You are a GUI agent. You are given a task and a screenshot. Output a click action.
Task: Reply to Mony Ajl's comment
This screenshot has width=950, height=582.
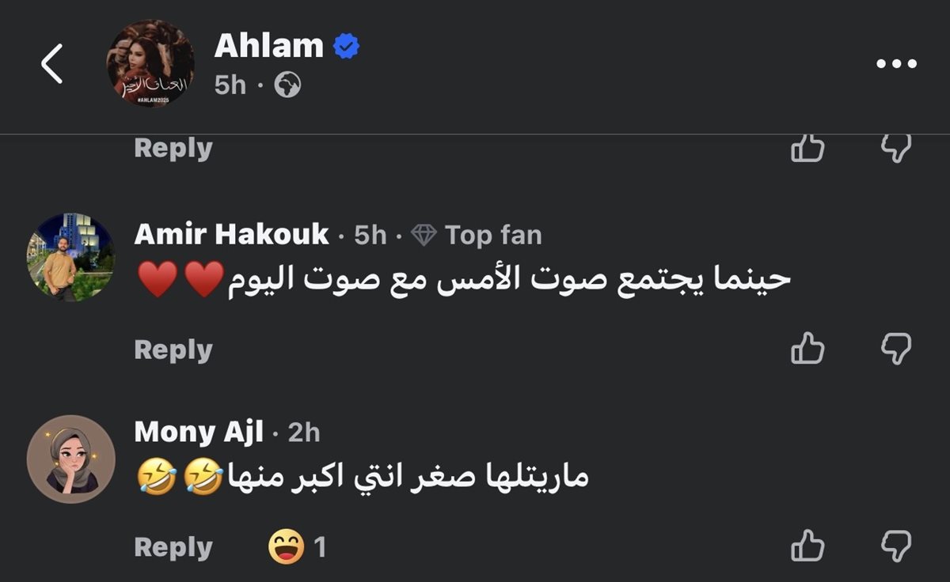coord(173,547)
